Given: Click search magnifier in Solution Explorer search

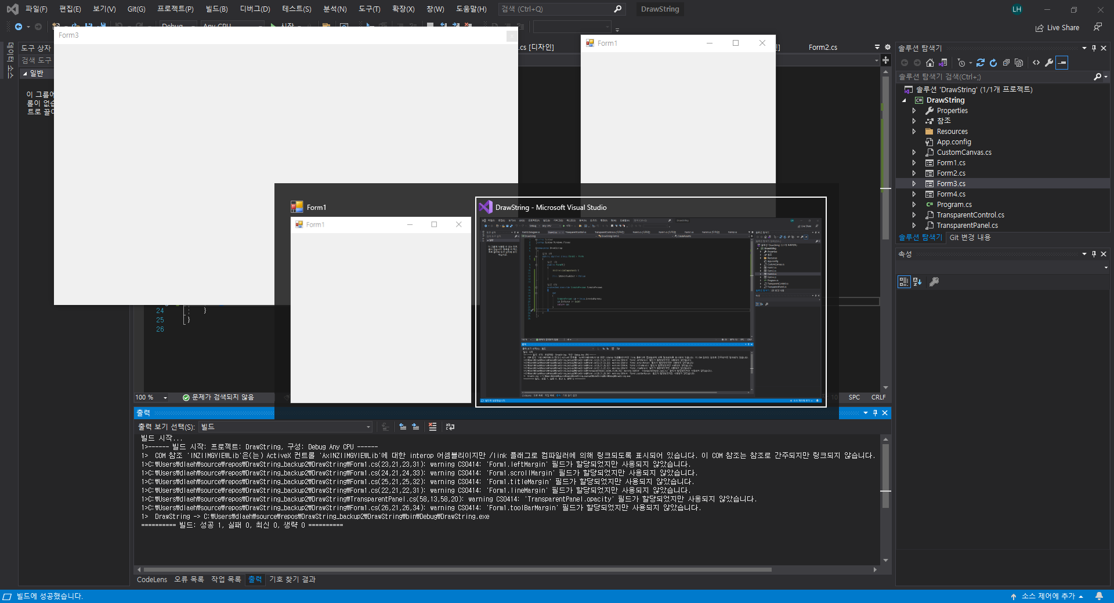Looking at the screenshot, I should click(1097, 77).
